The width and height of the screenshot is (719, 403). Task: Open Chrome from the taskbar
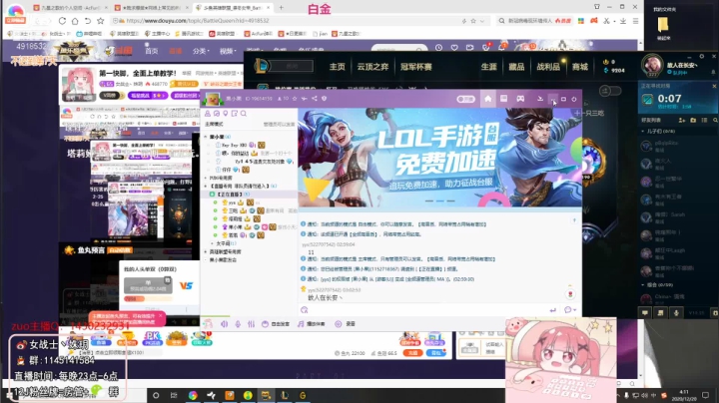[193, 395]
